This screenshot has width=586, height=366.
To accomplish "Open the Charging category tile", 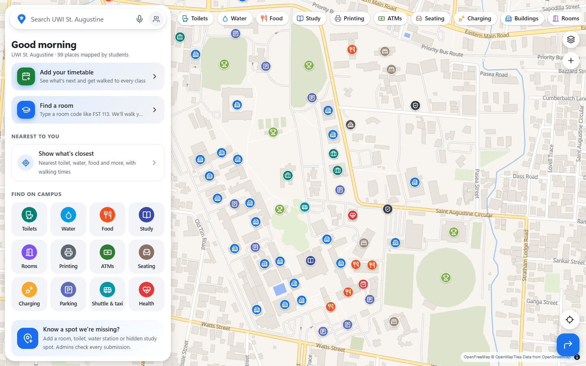I will click(29, 294).
